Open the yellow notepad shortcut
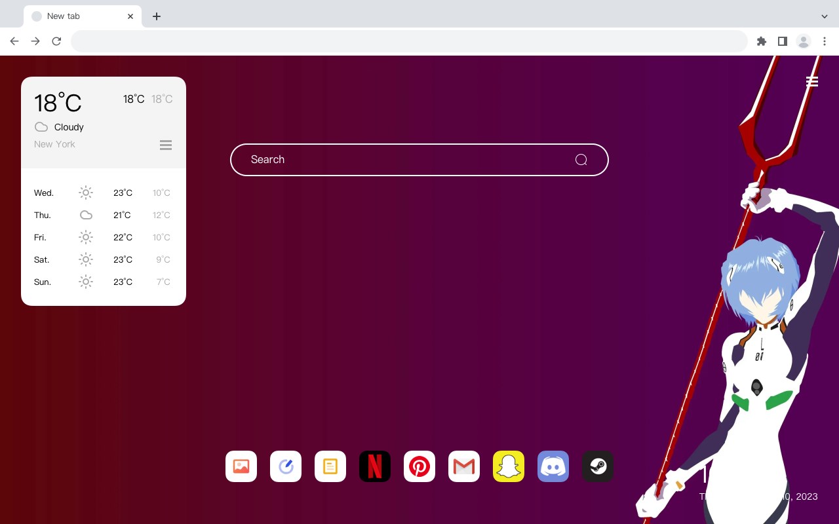Image resolution: width=839 pixels, height=524 pixels. [x=330, y=466]
